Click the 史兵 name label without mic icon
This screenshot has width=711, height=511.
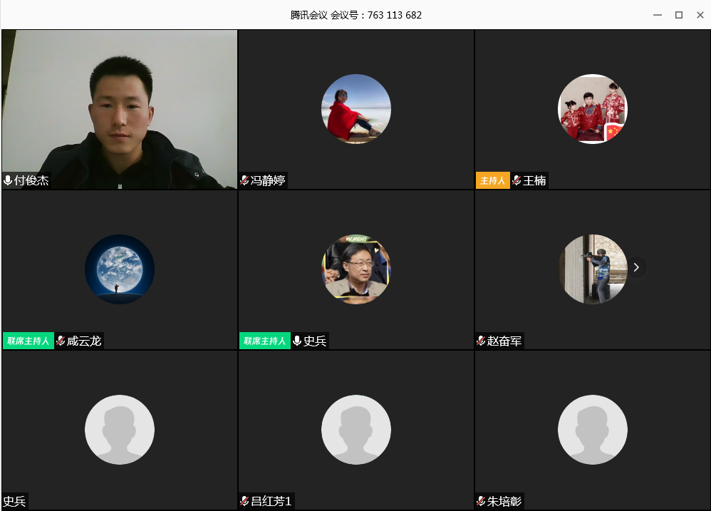(15, 502)
